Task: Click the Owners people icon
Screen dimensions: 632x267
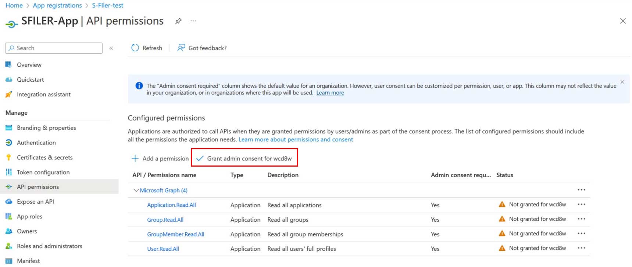Action: [x=8, y=231]
